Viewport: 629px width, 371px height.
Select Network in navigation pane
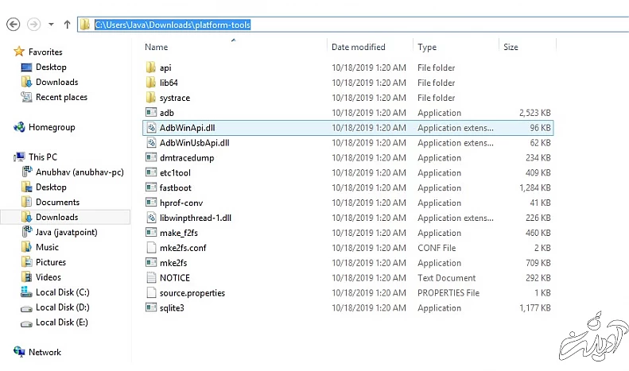(x=45, y=352)
